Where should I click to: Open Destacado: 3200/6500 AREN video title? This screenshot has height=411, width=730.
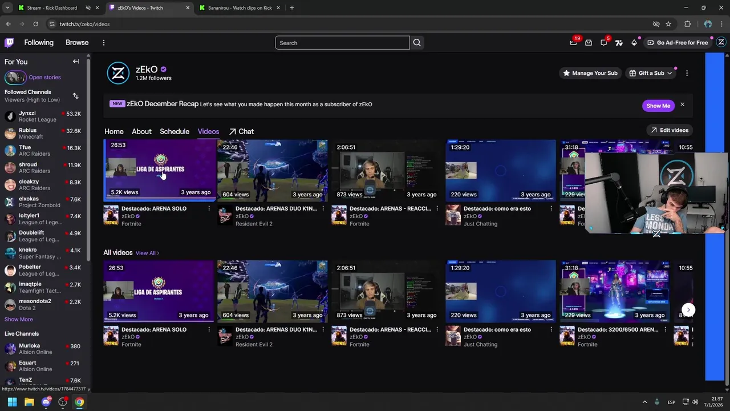click(x=618, y=330)
